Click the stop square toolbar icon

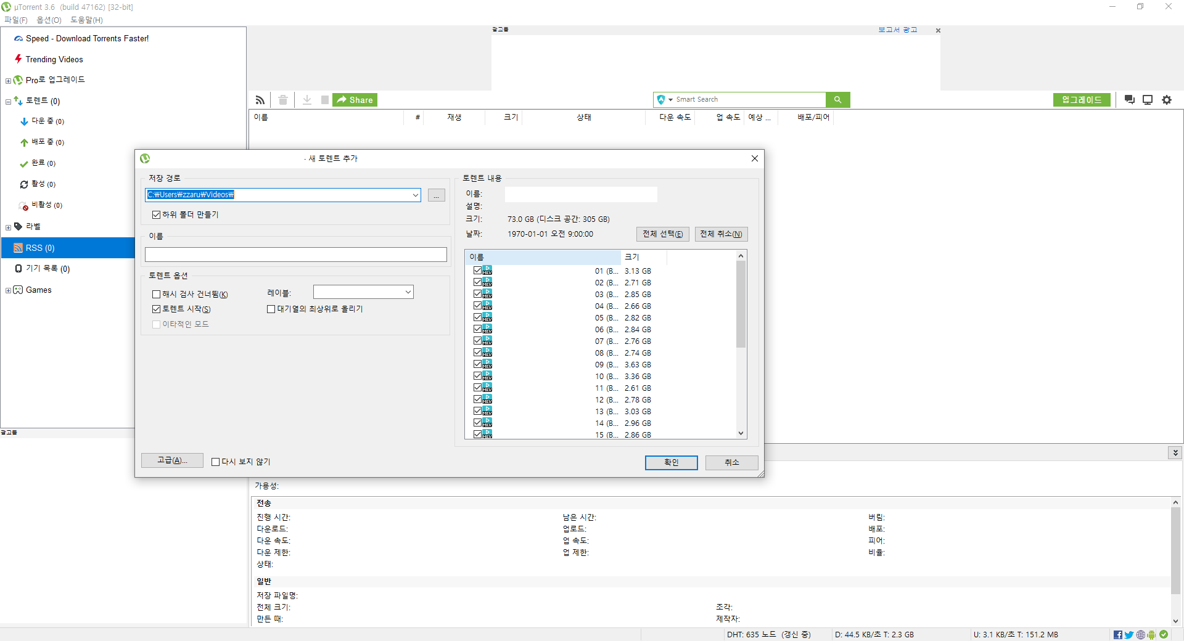pos(325,100)
